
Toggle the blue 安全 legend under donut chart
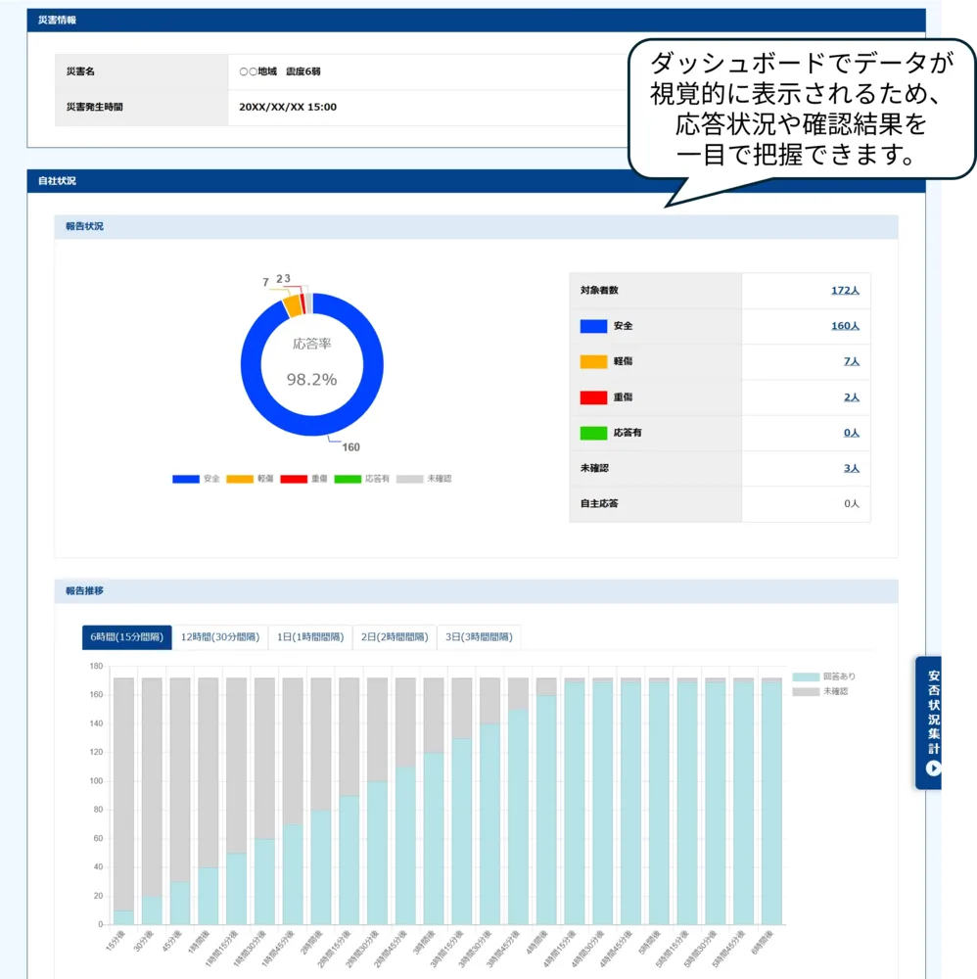tap(197, 479)
